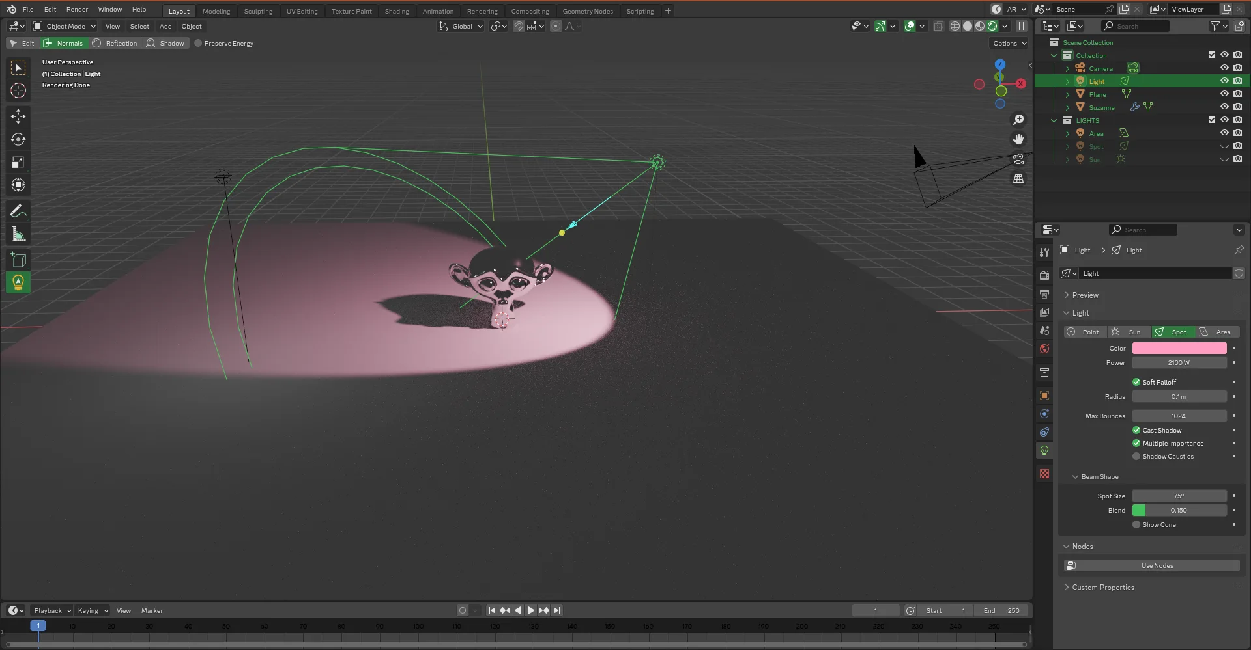Open the Rendering menu tab
The image size is (1251, 650).
click(x=482, y=10)
